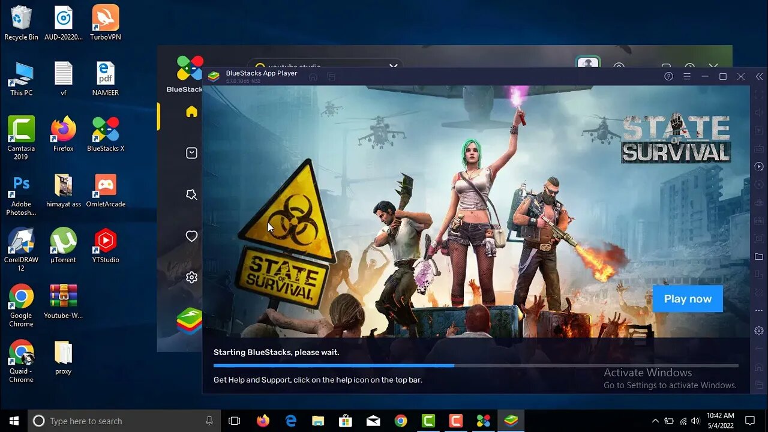Select the Camtasia 2019 desktop shortcut
768x432 pixels.
click(x=21, y=139)
